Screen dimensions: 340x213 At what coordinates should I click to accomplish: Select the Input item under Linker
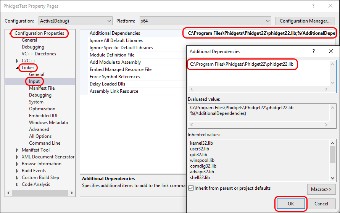[34, 81]
